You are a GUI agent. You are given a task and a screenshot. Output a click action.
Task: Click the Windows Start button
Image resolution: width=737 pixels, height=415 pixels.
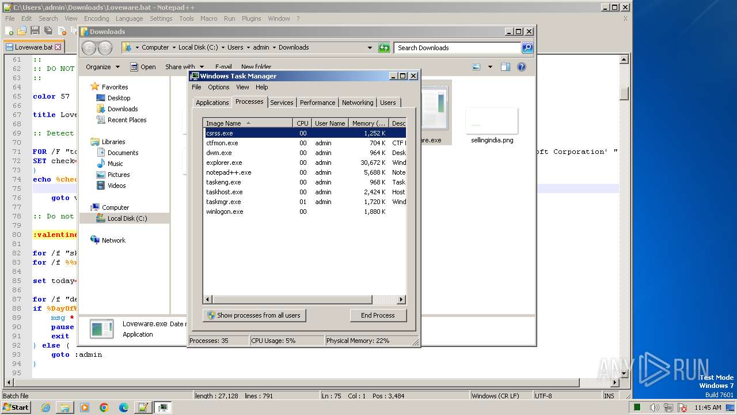pyautogui.click(x=16, y=407)
